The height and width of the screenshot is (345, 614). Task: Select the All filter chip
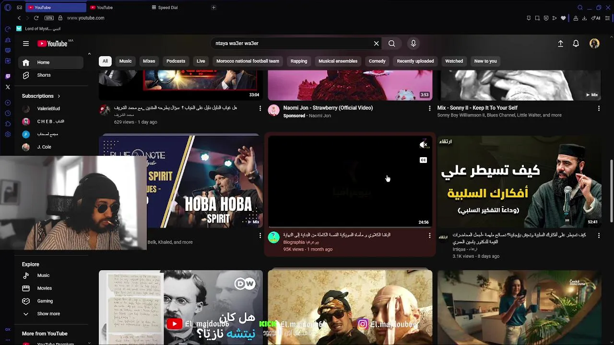point(105,61)
